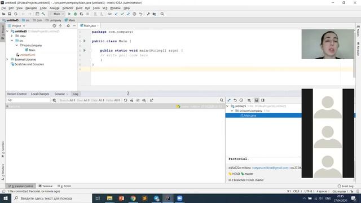361x203 pixels.
Task: Collapse the src folder in Project tree
Action: (x=12, y=41)
